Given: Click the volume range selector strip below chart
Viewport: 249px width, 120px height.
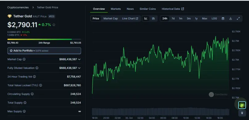Looking at the screenshot, I should (x=161, y=112).
